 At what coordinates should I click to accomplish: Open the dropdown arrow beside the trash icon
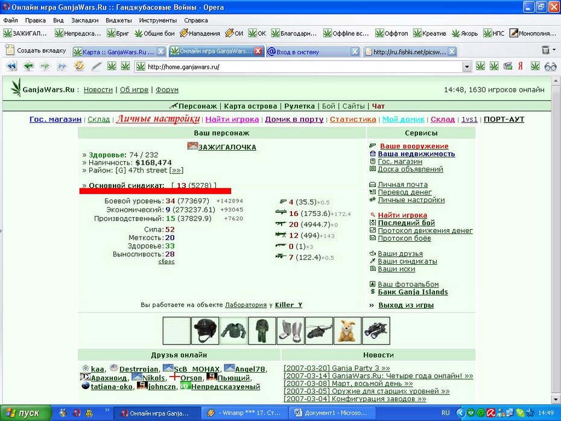[x=554, y=50]
